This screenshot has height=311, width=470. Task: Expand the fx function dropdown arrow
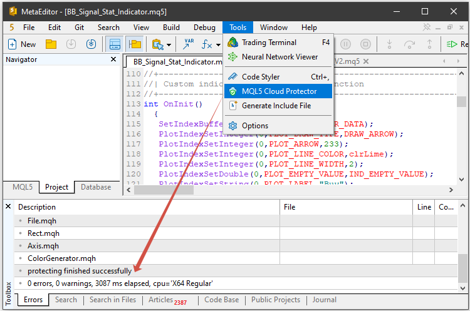[218, 45]
